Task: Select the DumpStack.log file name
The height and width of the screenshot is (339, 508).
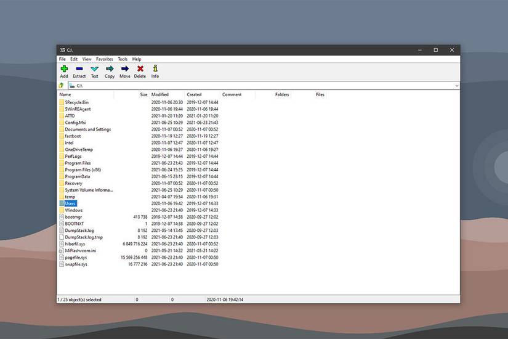Action: (79, 231)
